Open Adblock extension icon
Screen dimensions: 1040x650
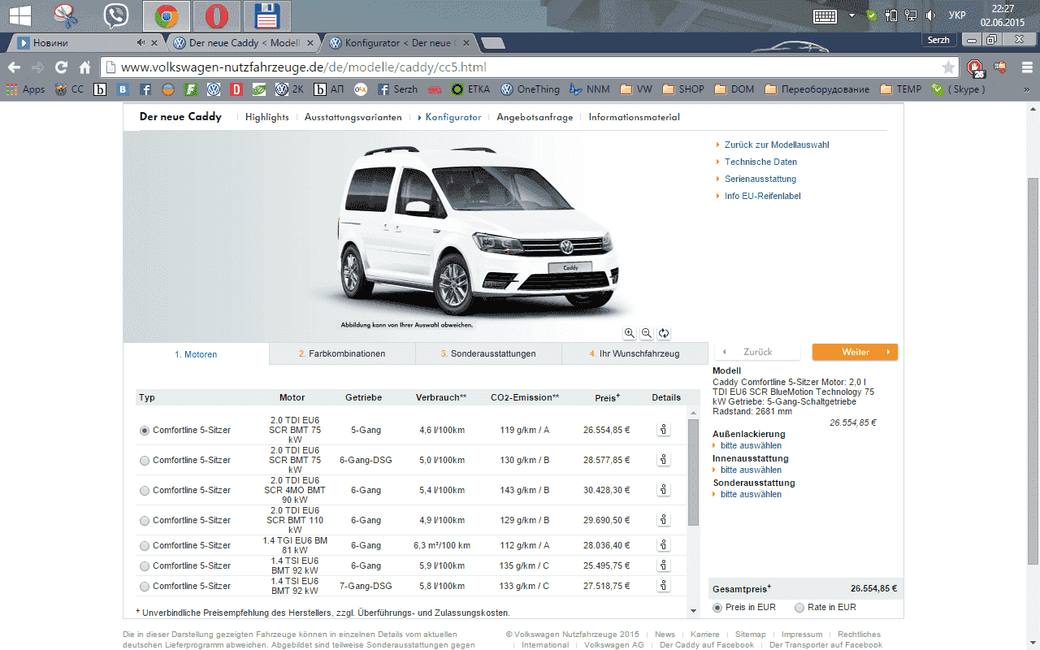(975, 68)
